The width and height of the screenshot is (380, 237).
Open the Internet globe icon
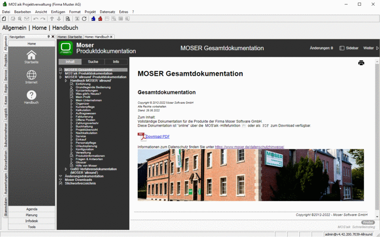(31, 75)
